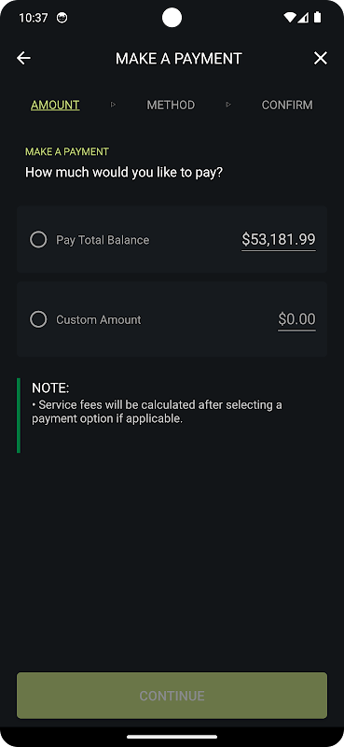This screenshot has width=344, height=747.
Task: Tap the notification icon beside the clock
Action: (x=62, y=18)
